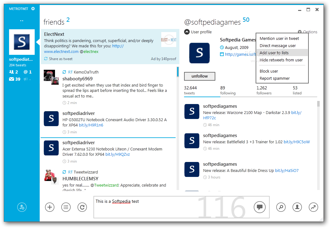The image size is (330, 228).
Task: Click the Ad by 140proof label
Action: (x=163, y=59)
